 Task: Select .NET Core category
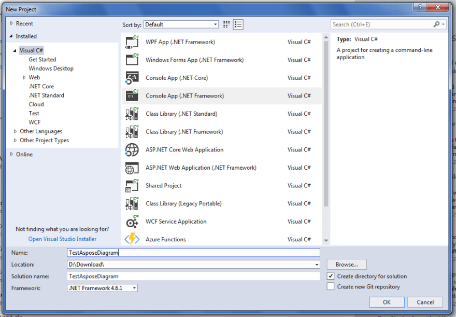[41, 87]
